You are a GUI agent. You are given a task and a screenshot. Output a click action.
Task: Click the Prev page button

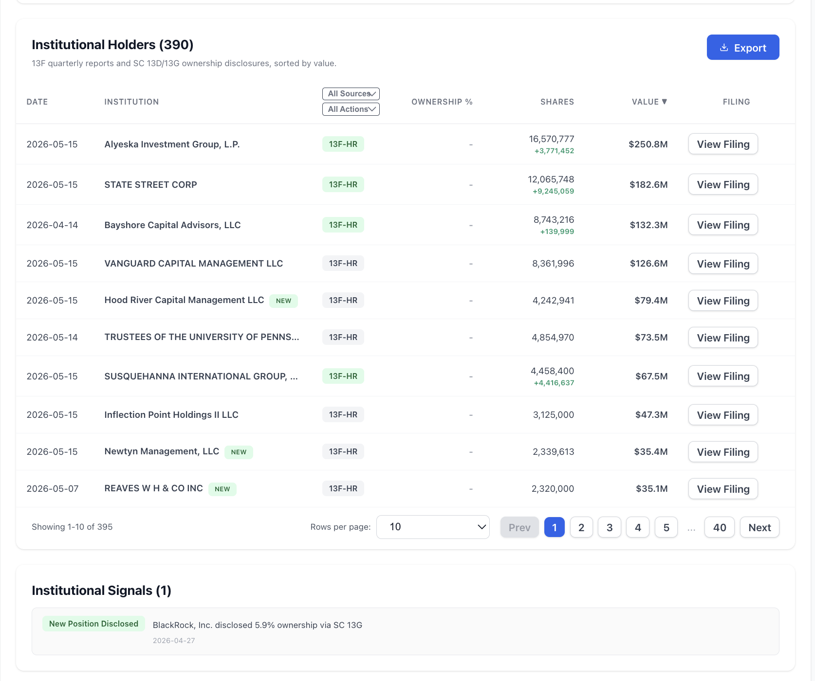519,527
